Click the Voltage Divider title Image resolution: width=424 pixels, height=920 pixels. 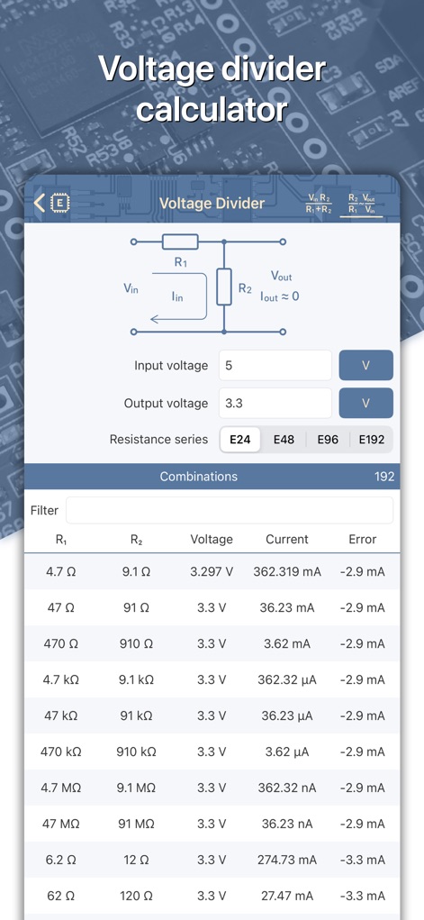click(x=212, y=203)
